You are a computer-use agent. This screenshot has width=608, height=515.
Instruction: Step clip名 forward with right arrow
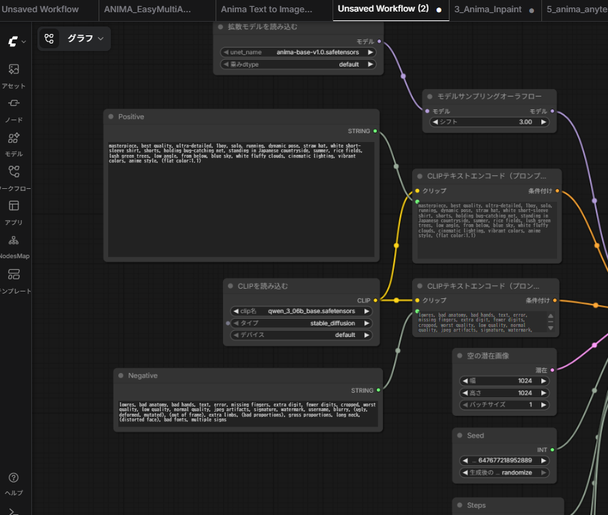tap(367, 311)
